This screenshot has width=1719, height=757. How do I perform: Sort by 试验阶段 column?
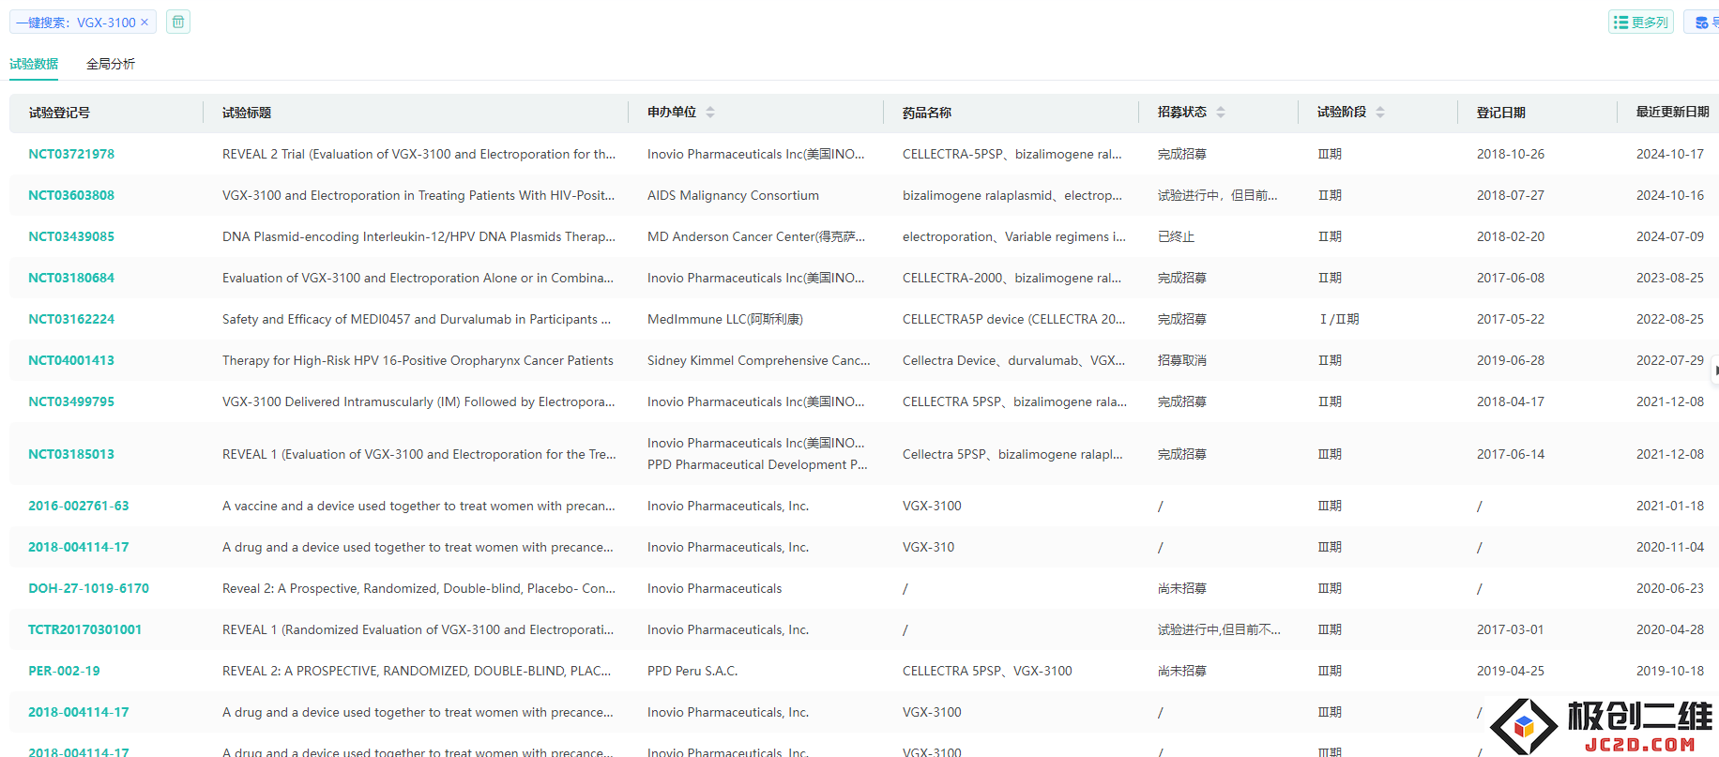(1380, 113)
